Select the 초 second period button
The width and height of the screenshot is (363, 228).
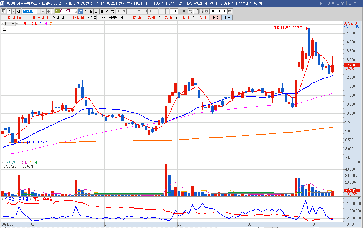pyautogui.click(x=107, y=11)
